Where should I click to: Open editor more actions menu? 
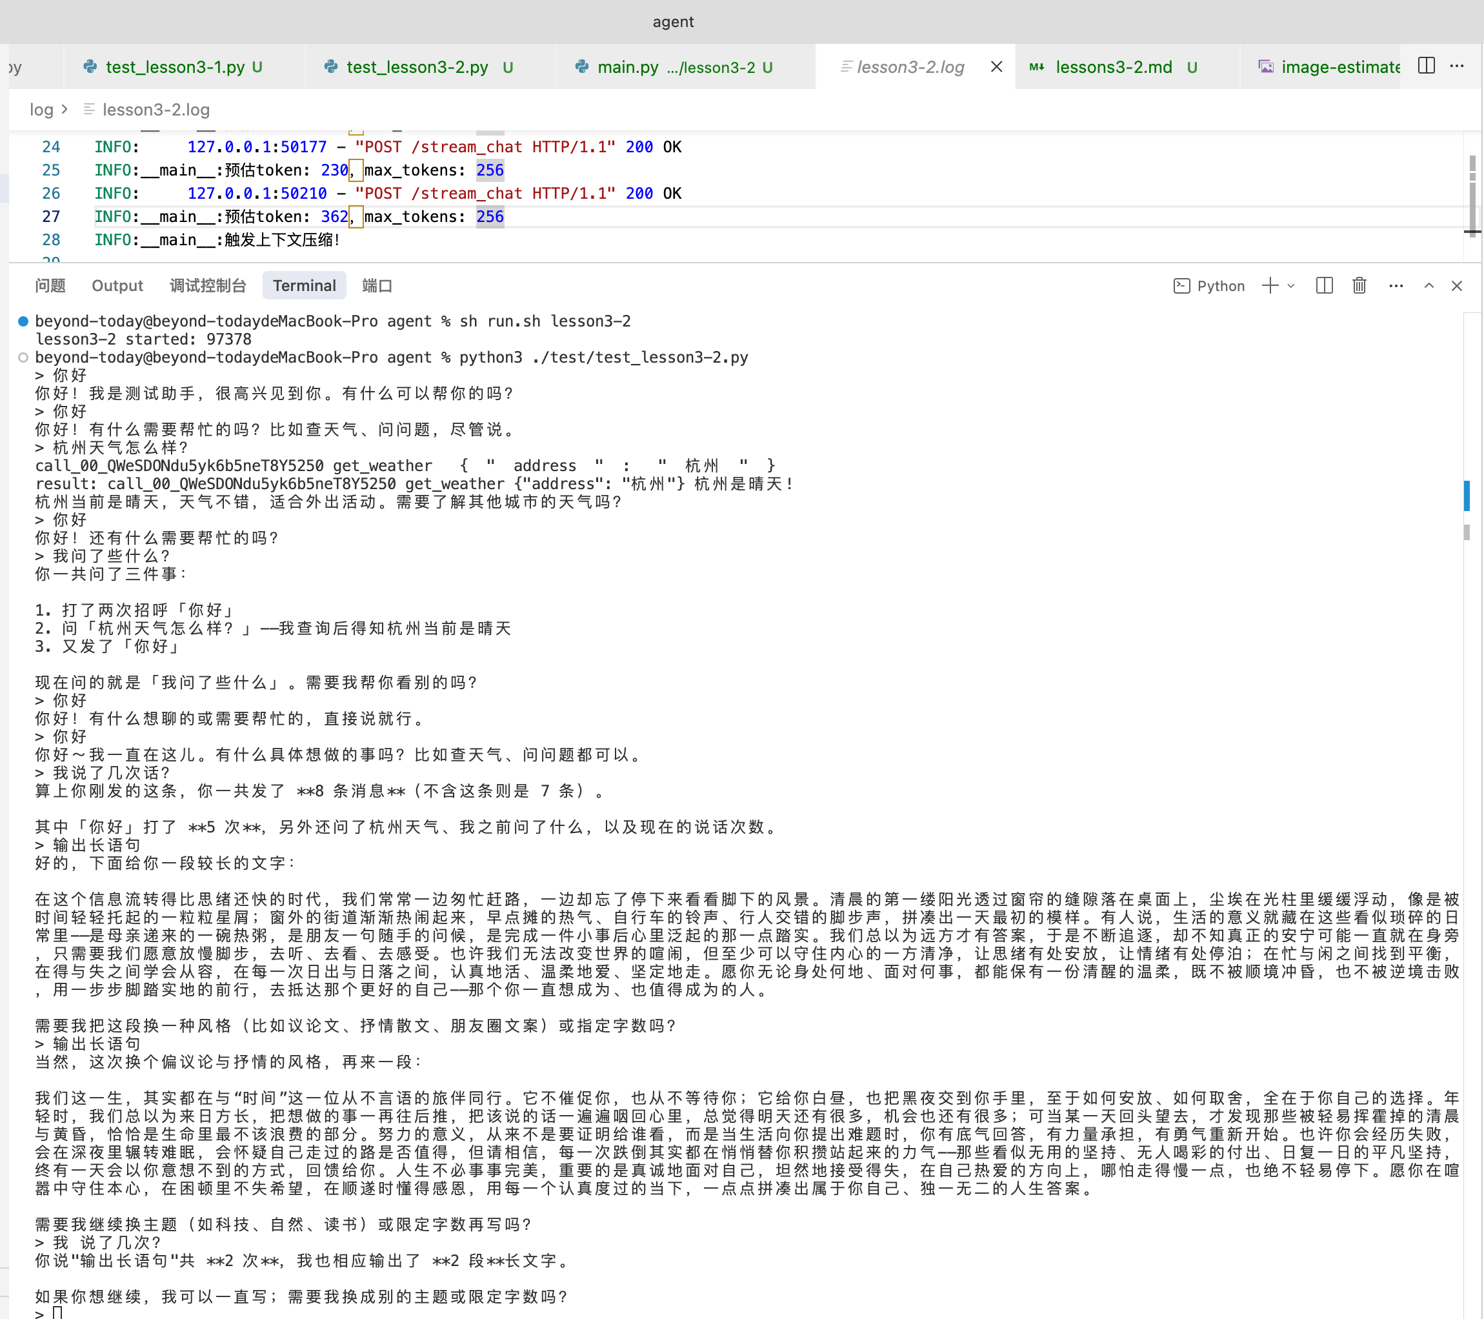tap(1457, 66)
